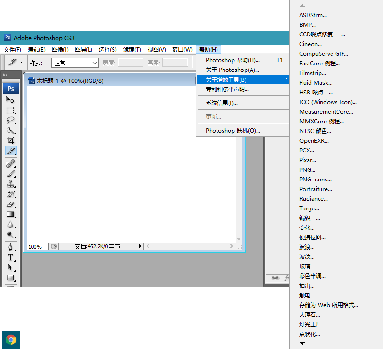Select the Rectangle shape tool
383x349 pixels.
(10, 278)
